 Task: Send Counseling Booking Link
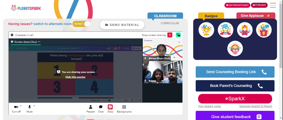click(235, 72)
